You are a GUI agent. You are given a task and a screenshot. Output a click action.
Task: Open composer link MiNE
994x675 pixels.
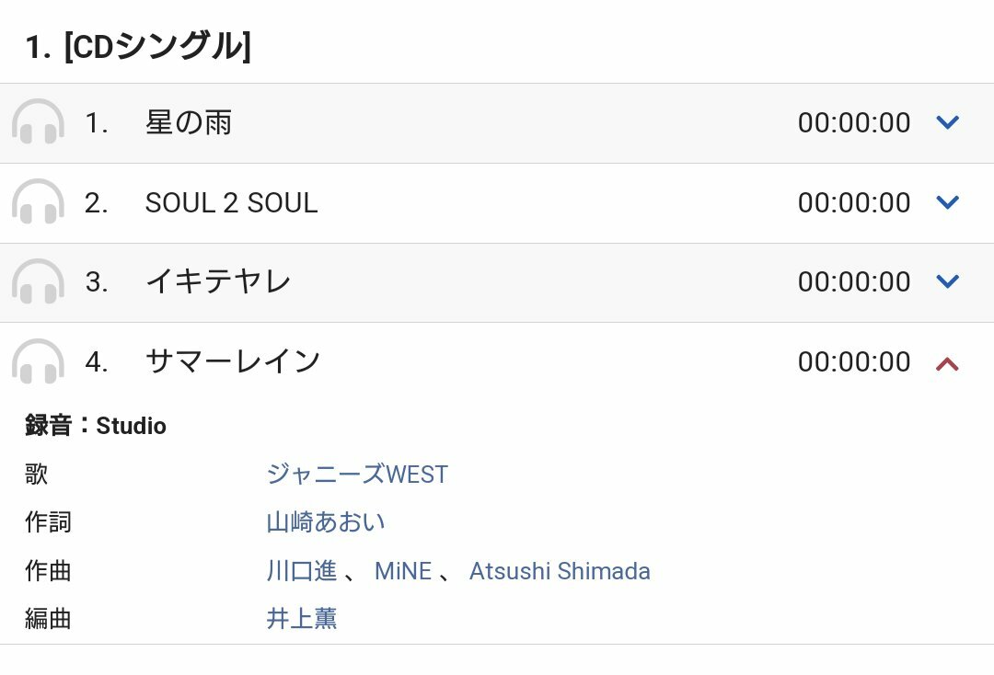[x=403, y=571]
